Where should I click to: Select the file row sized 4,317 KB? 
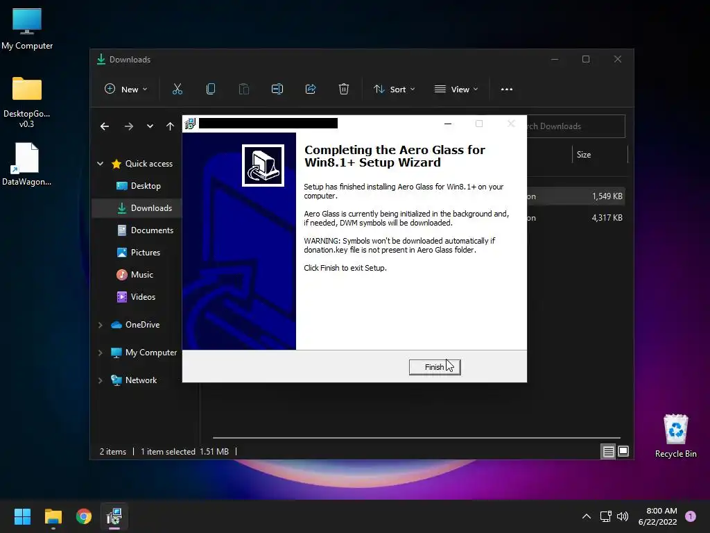point(575,218)
